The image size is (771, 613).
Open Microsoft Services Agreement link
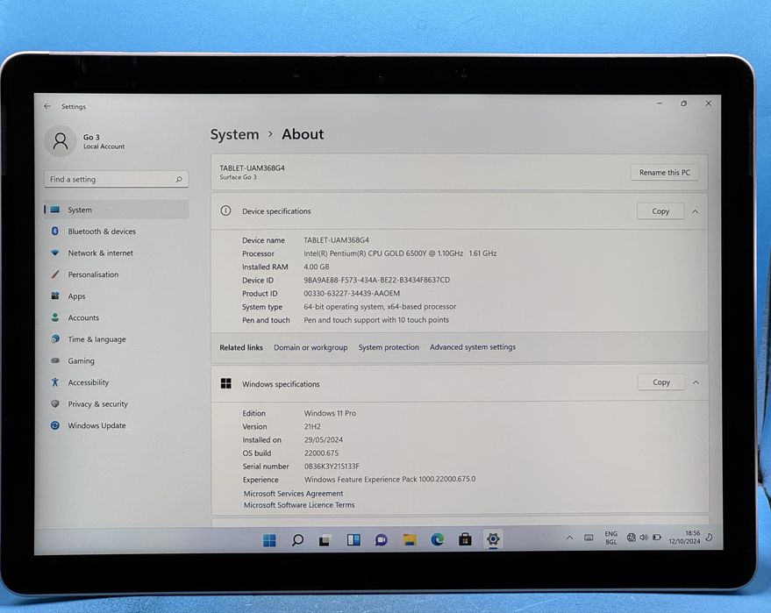(x=294, y=494)
